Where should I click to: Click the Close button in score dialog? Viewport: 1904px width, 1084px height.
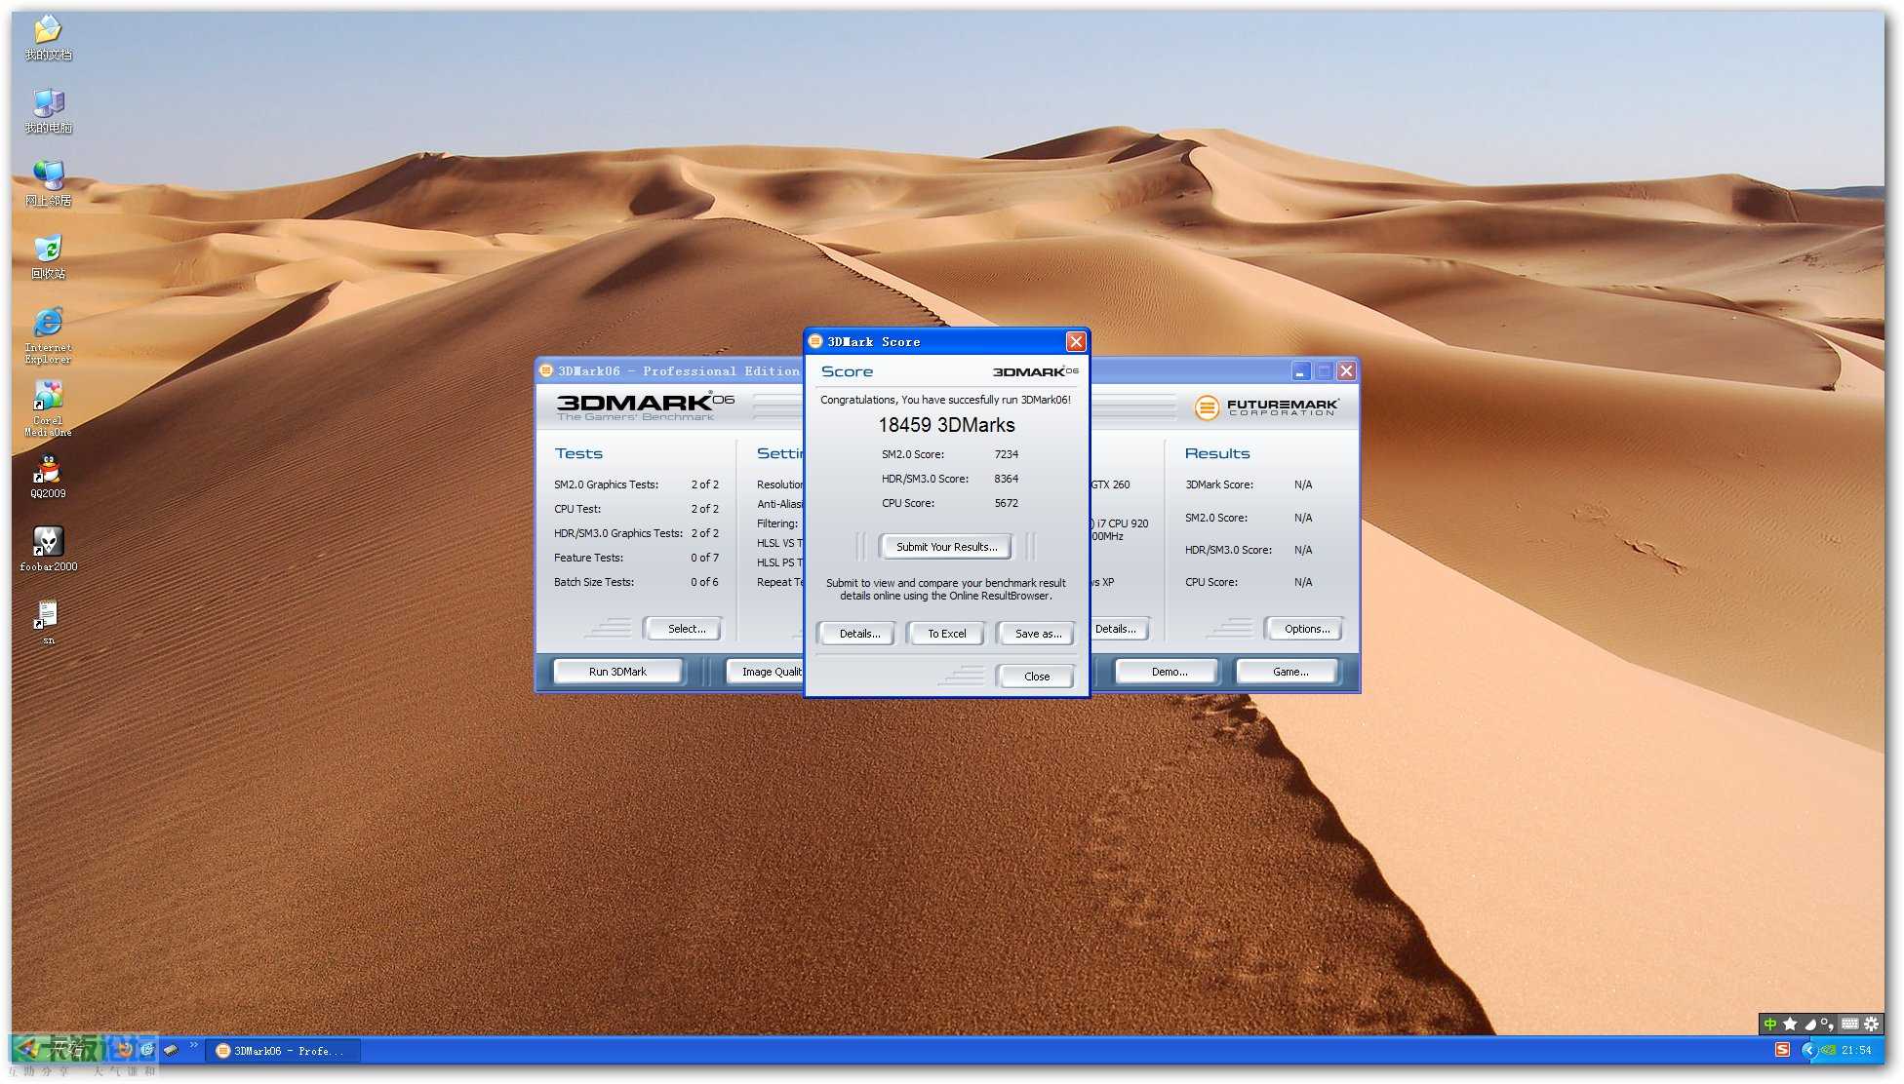(1036, 677)
